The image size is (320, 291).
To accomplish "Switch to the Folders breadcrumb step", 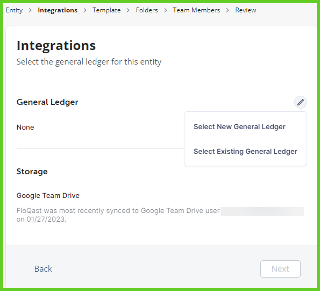I will click(147, 10).
